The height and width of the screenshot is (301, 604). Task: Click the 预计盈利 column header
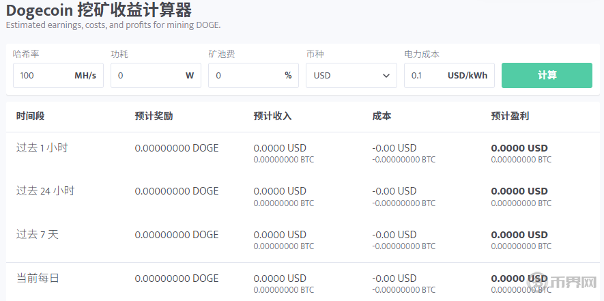coord(510,116)
